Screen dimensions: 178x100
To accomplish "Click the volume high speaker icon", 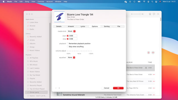I will pyautogui.click(x=143, y=14).
